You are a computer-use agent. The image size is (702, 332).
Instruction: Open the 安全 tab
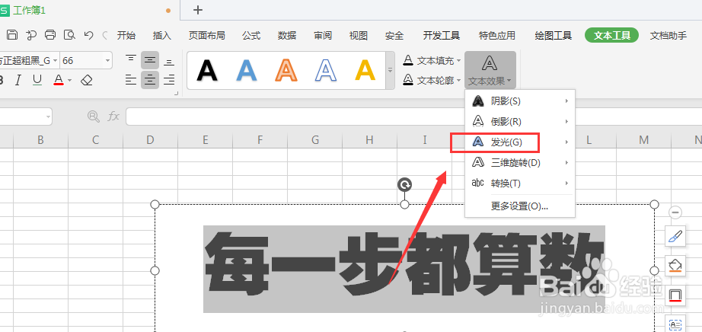(x=394, y=35)
